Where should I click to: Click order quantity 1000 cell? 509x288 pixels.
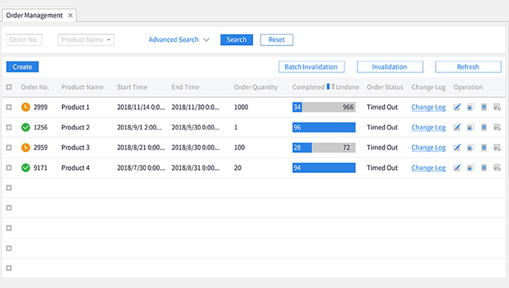241,107
